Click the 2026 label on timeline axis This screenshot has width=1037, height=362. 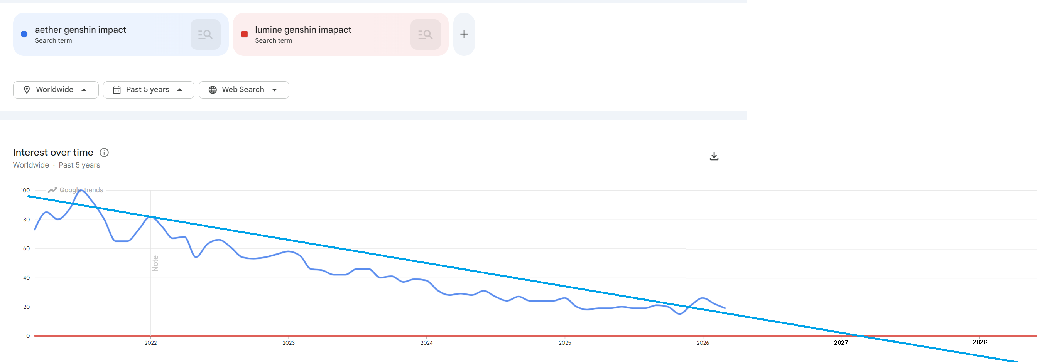tap(703, 343)
